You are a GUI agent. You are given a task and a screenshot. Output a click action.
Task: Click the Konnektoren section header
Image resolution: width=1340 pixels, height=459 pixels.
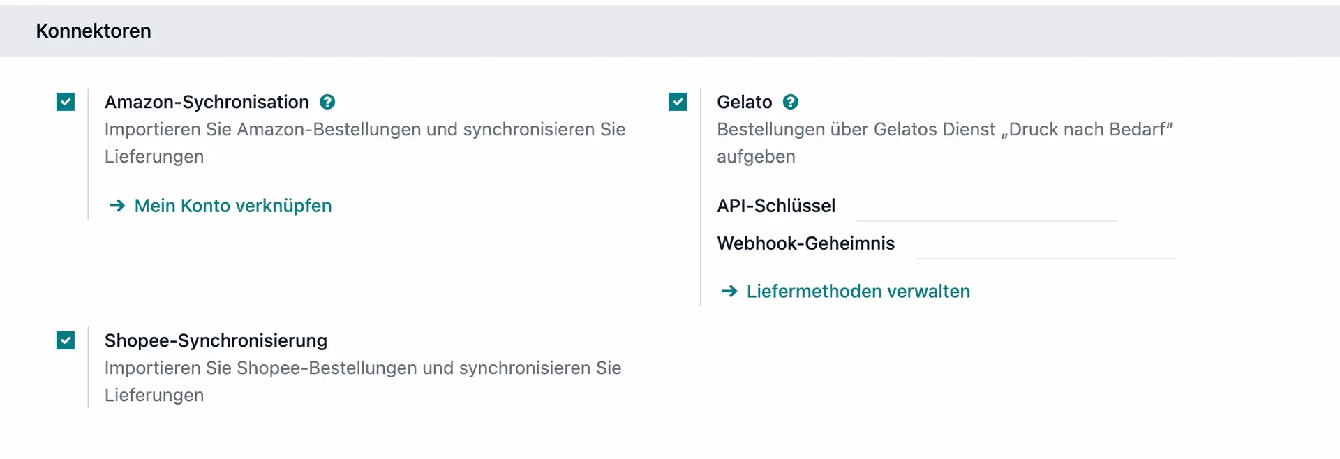pos(94,31)
